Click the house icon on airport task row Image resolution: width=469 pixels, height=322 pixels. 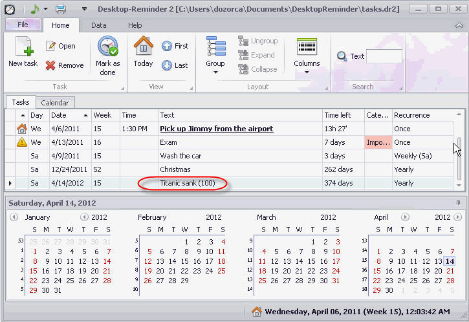click(x=22, y=129)
